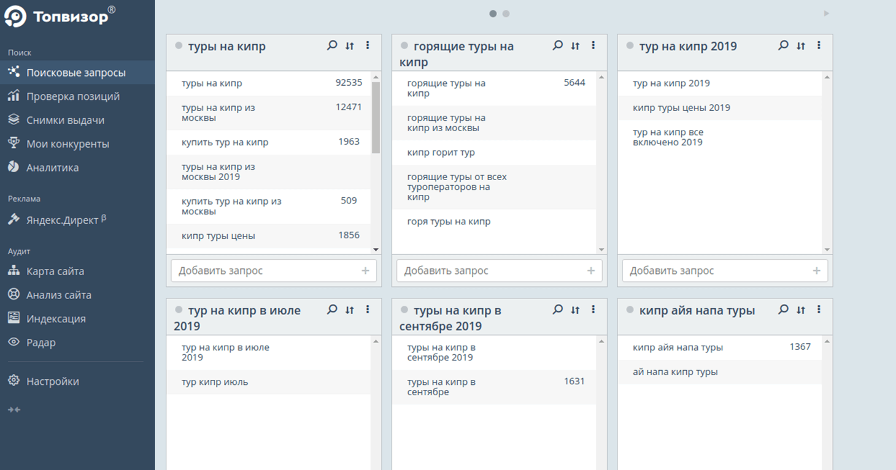Open three-dot menu of 'туры на кипр в сентябре 2019'
Viewport: 896px width, 470px height.
pyautogui.click(x=593, y=309)
